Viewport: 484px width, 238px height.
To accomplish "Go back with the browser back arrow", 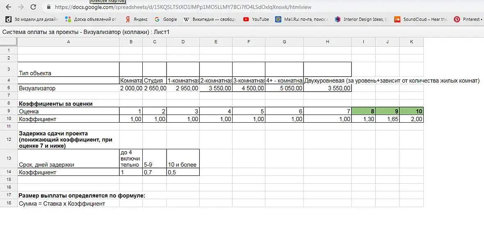I will (9, 7).
